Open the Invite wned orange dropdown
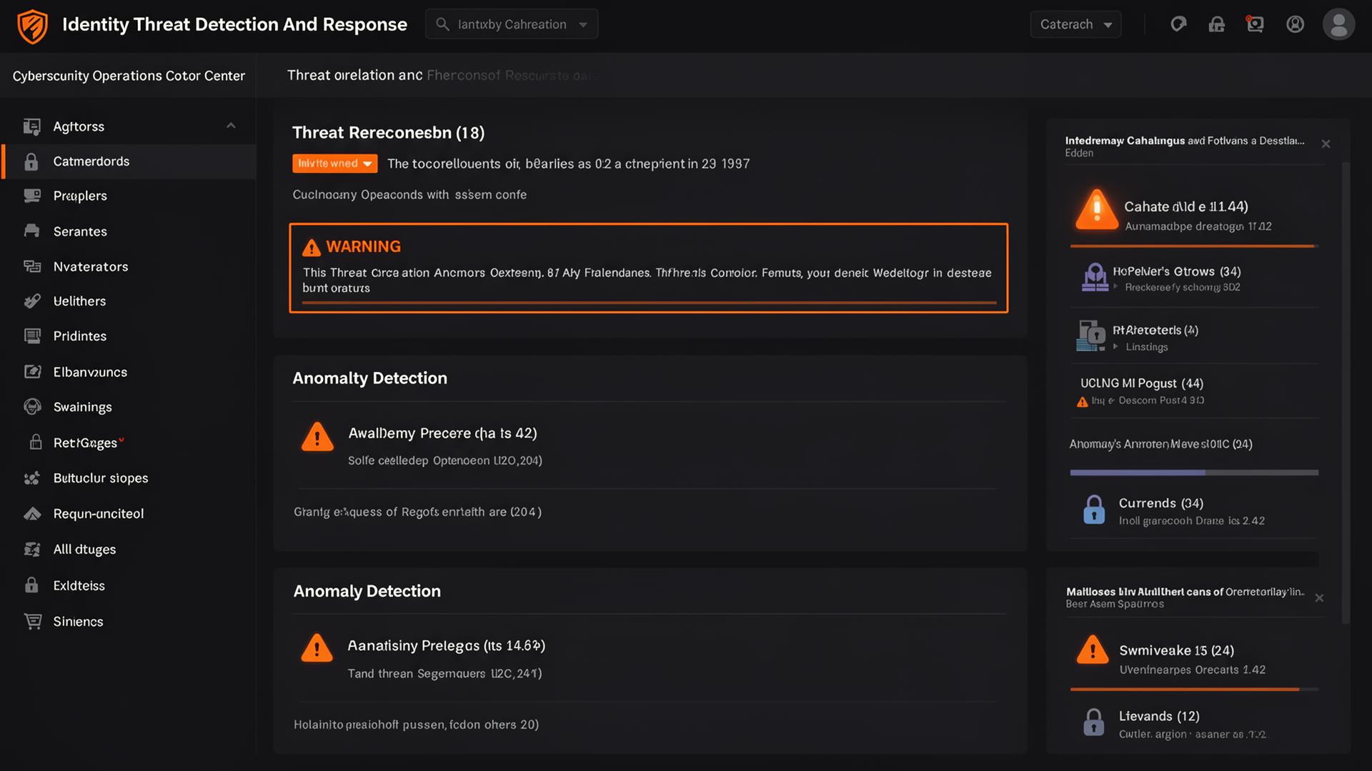 [334, 163]
